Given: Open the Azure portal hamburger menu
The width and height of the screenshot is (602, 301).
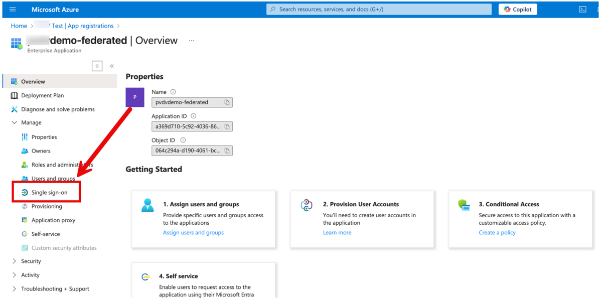Looking at the screenshot, I should 13,10.
